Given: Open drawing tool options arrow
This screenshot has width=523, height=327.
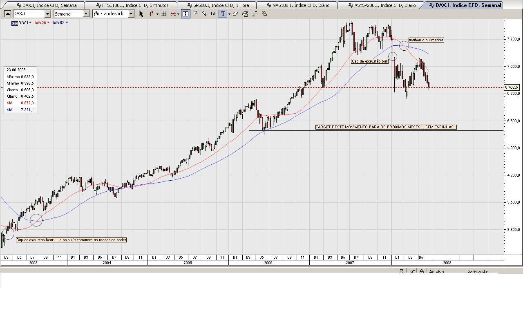Looking at the screenshot, I should (x=229, y=13).
